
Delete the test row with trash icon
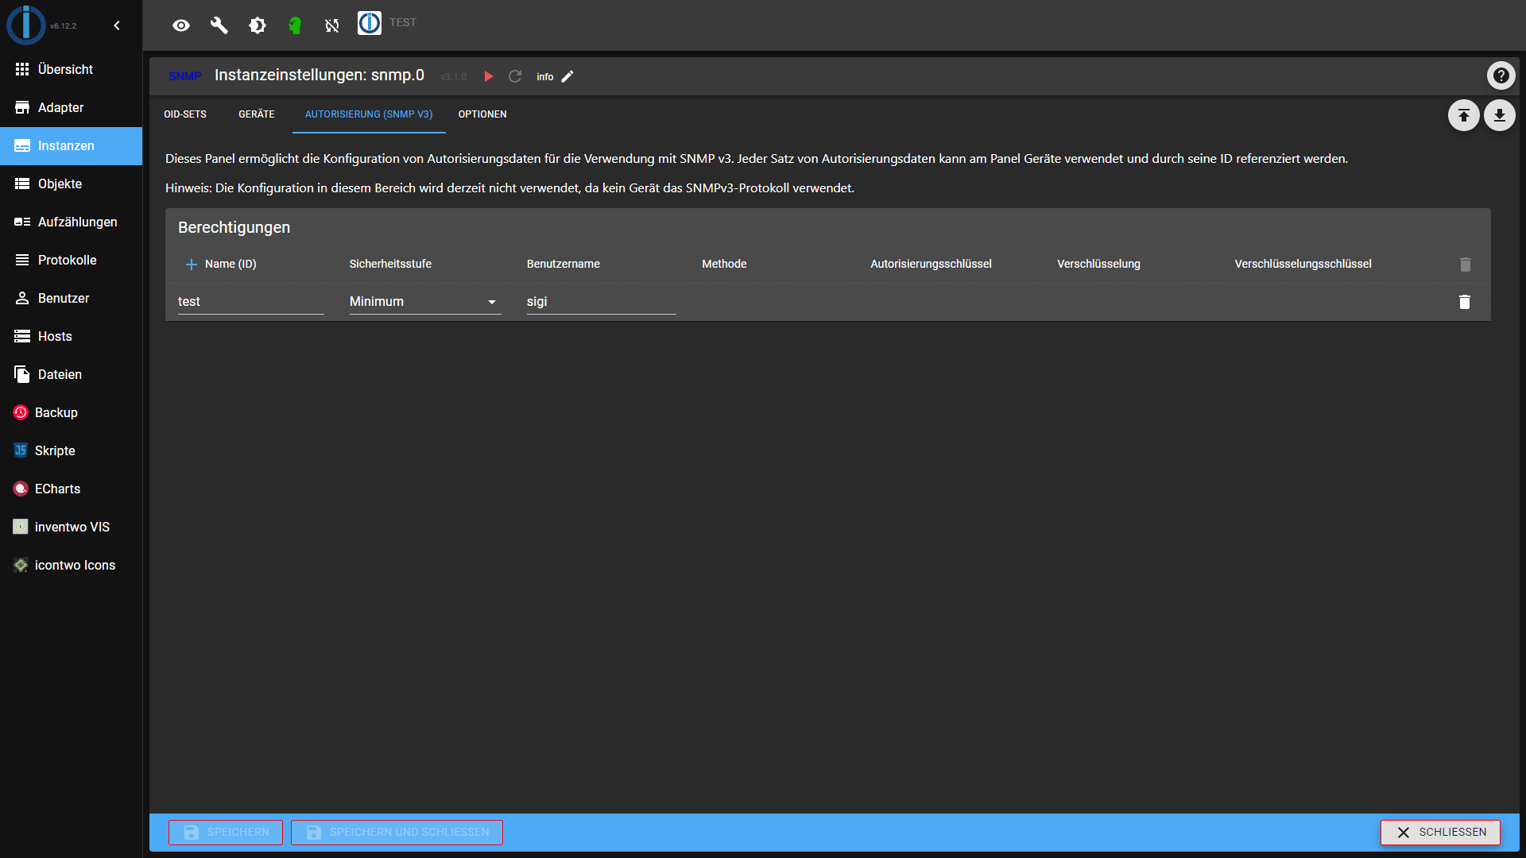coord(1464,302)
